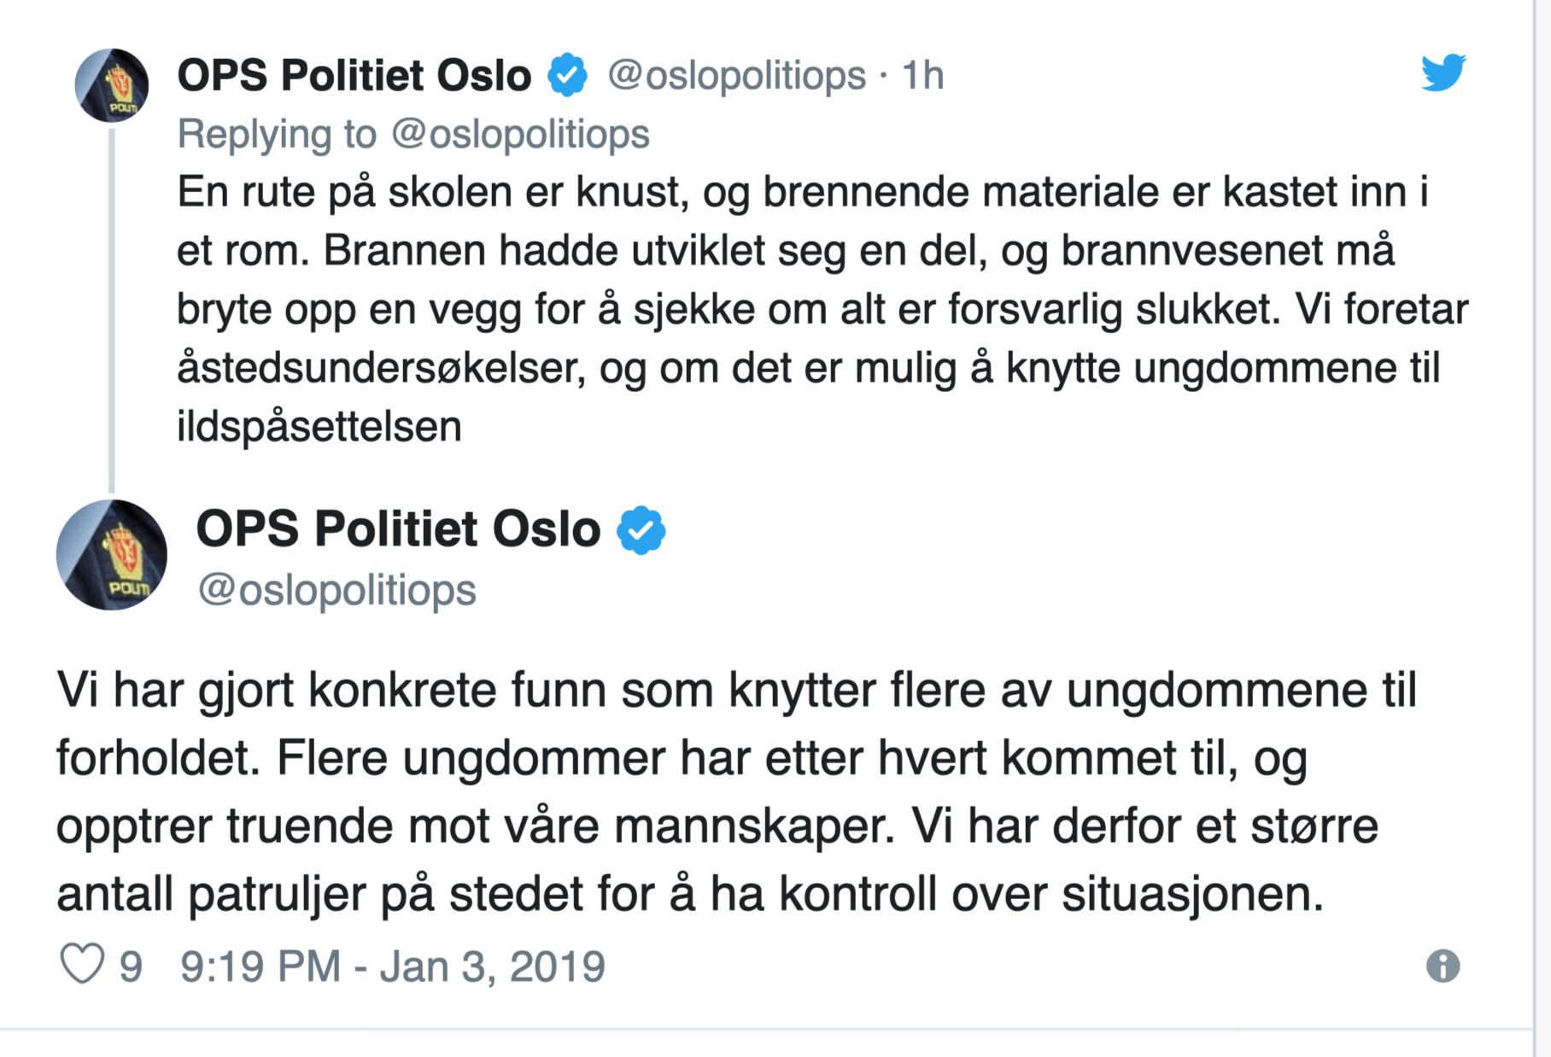This screenshot has width=1551, height=1057.
Task: Click the word 'ildspåsettelsen' ending the reply tweet
Action: [x=319, y=425]
